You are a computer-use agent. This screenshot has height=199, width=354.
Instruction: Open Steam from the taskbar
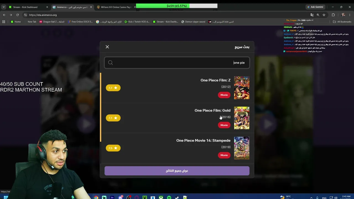pos(177,197)
